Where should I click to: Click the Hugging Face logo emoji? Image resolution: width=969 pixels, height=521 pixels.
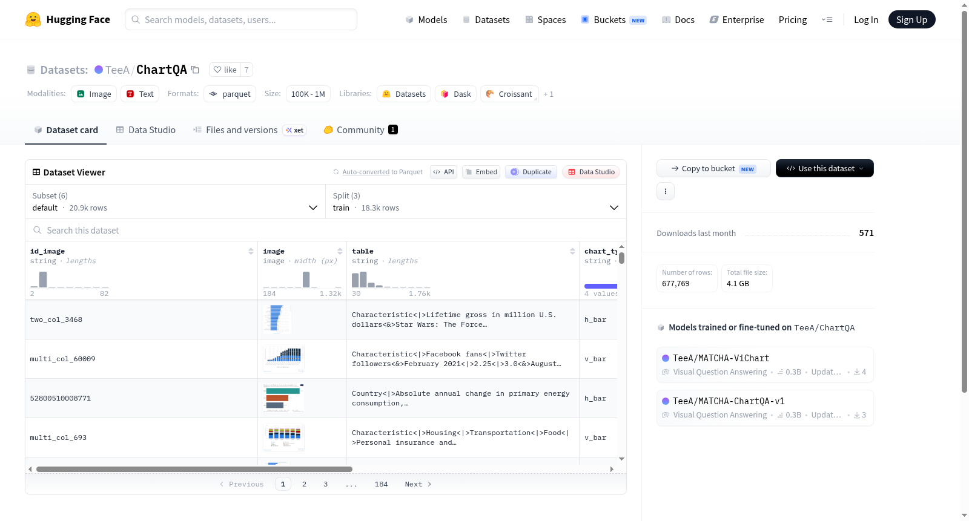tap(33, 19)
